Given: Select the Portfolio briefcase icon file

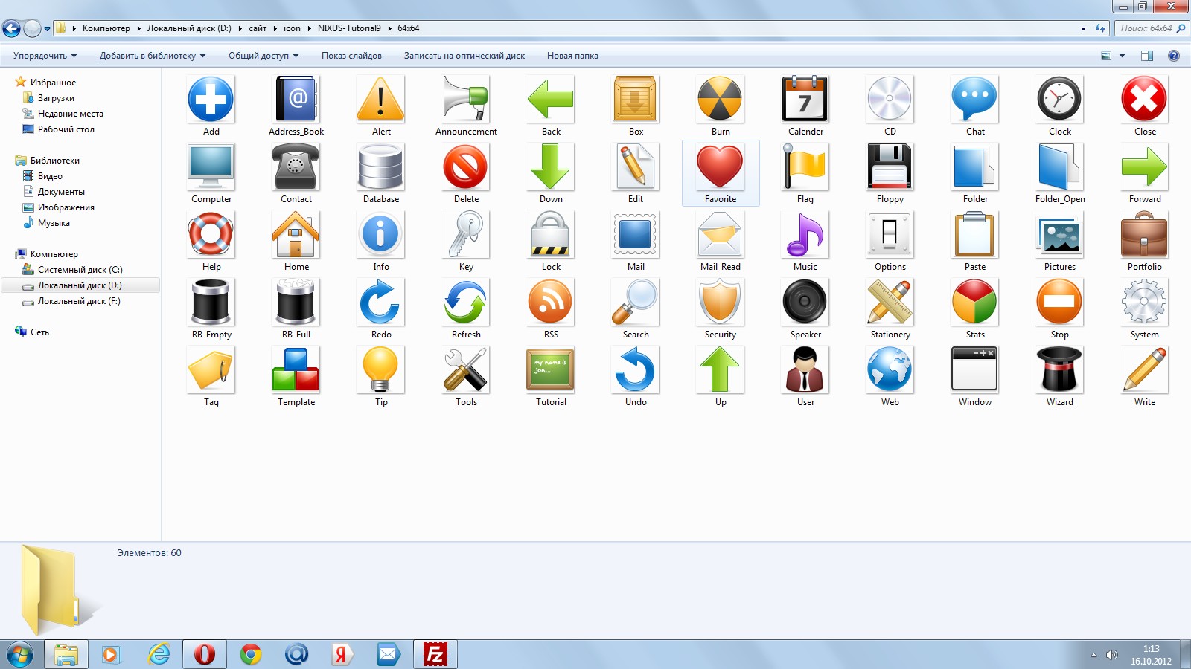Looking at the screenshot, I should (x=1145, y=242).
